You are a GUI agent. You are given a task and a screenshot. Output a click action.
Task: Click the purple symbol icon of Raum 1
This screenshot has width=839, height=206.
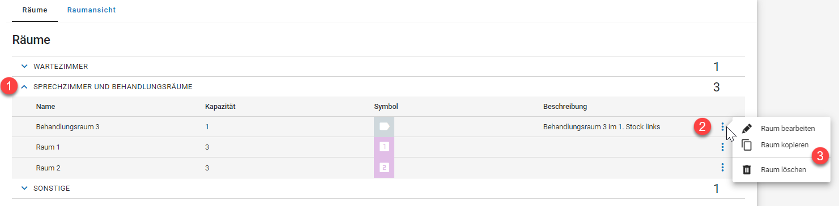384,147
